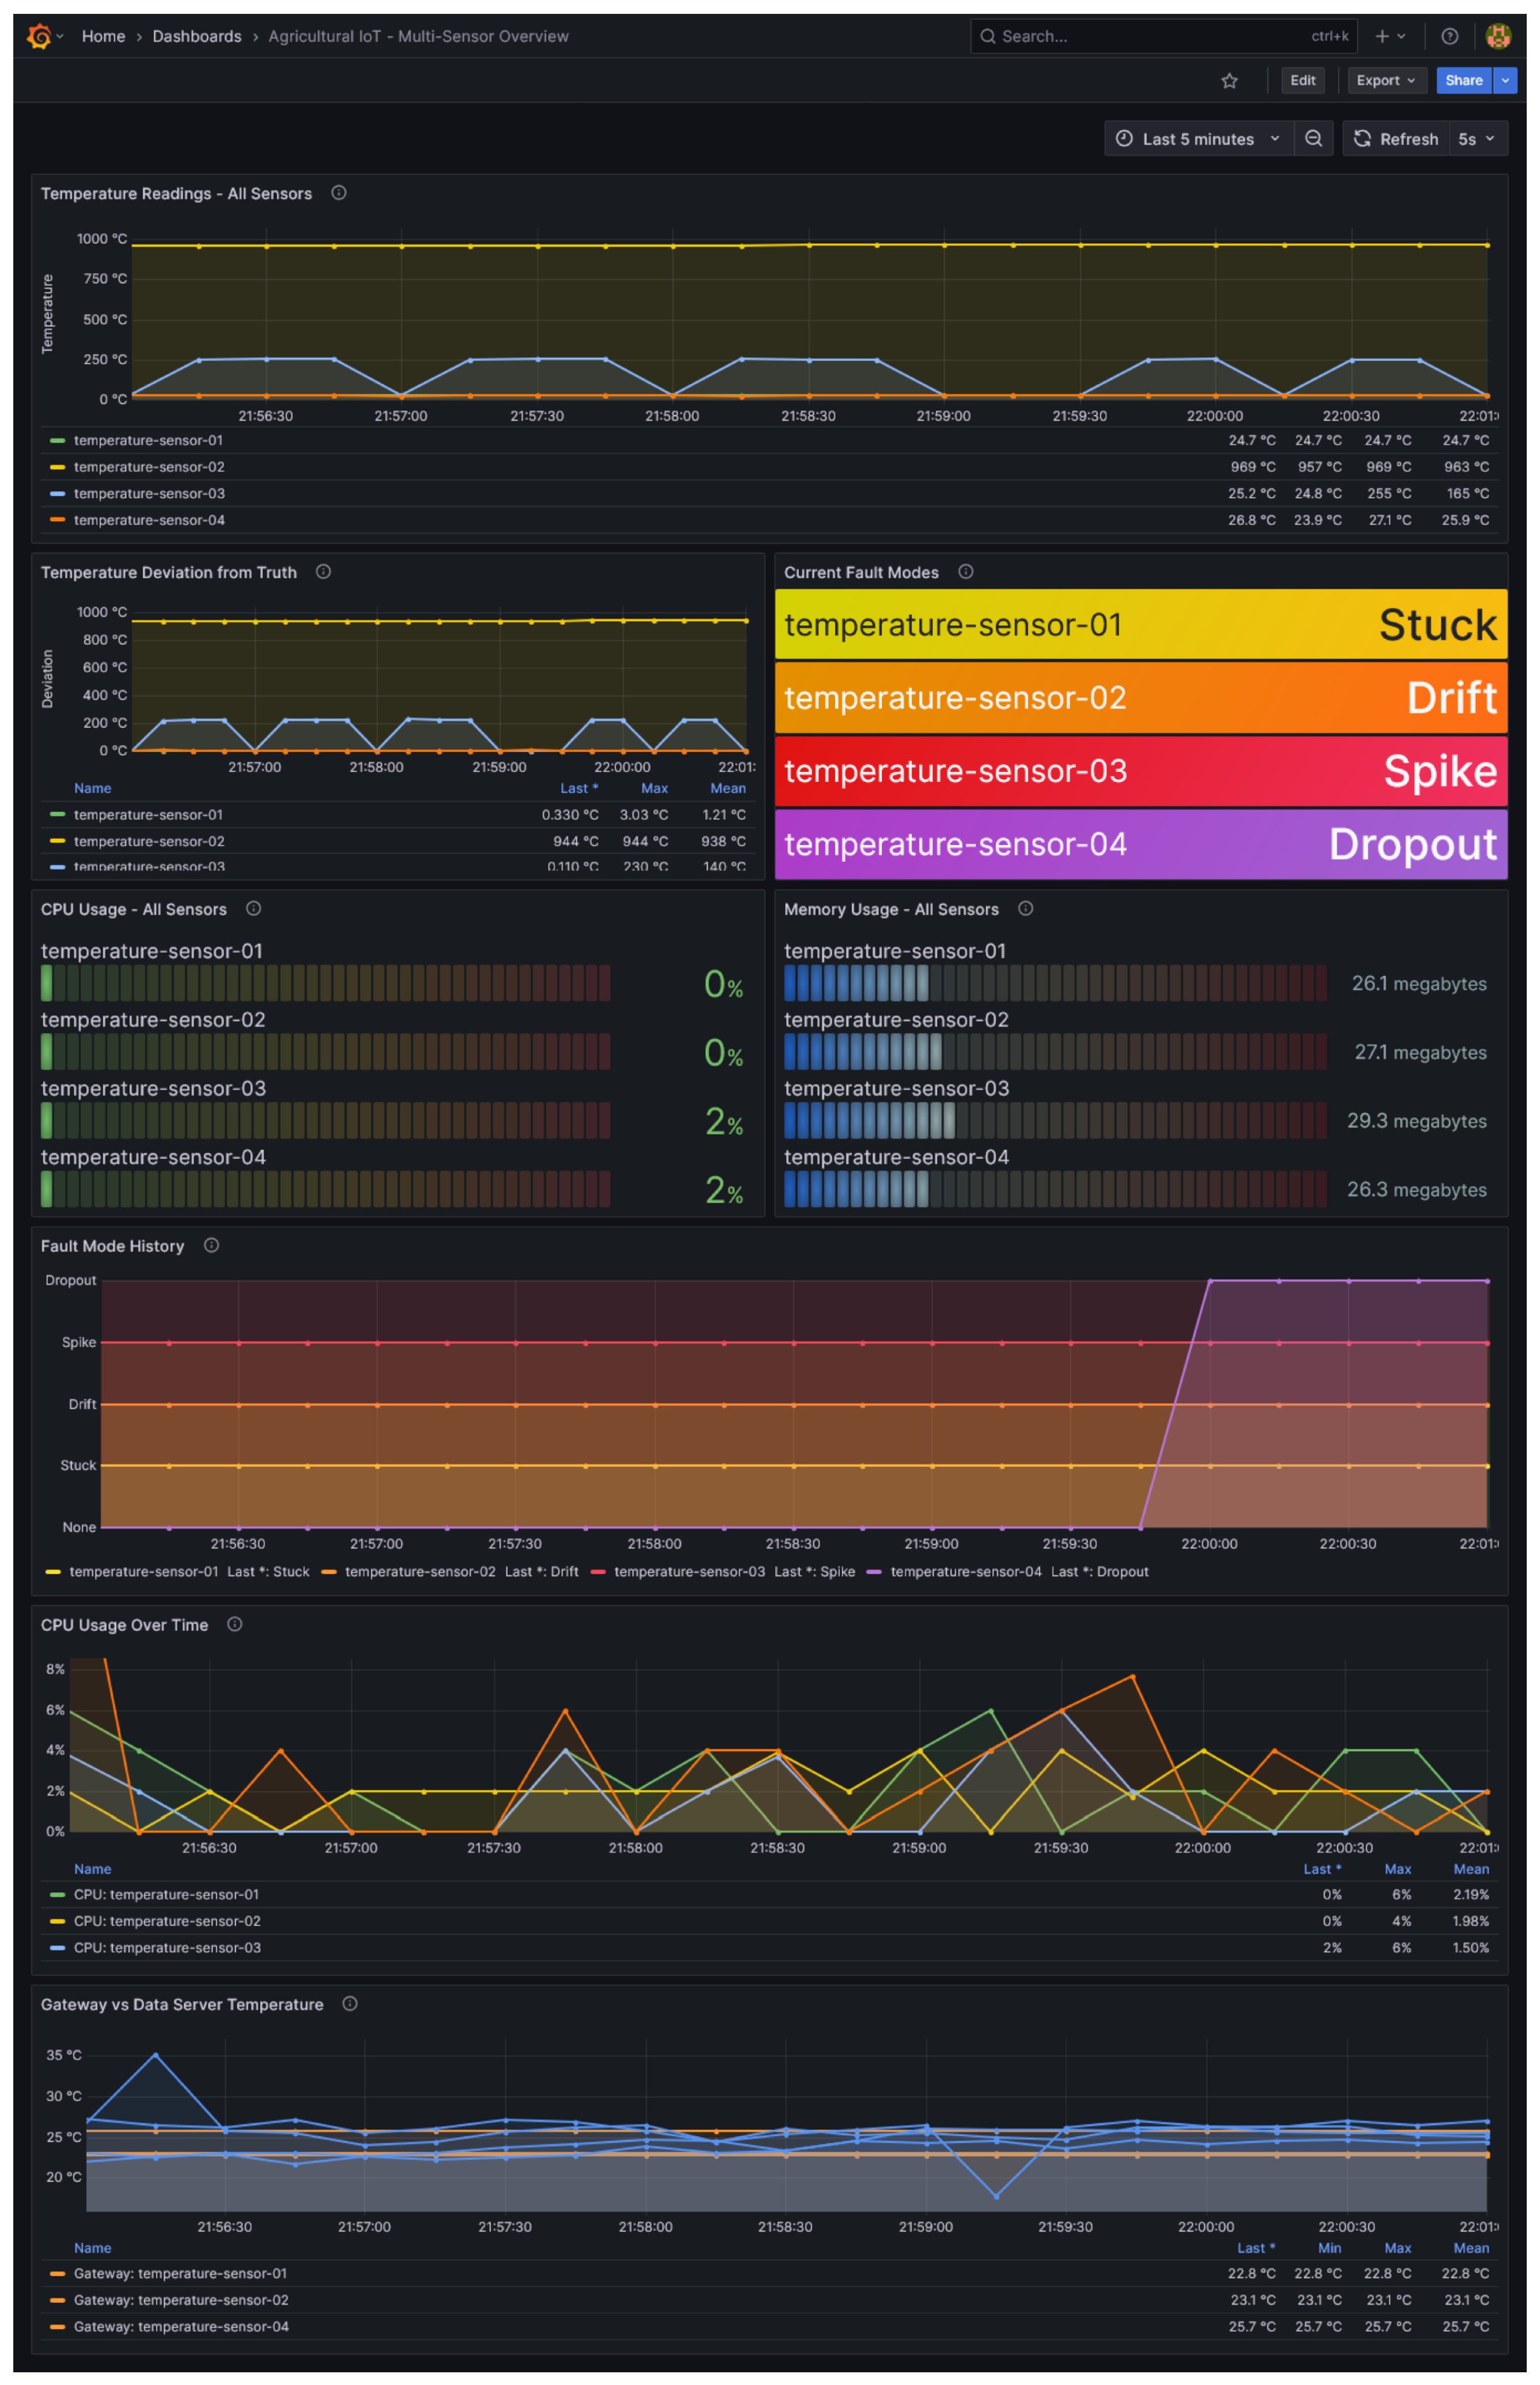The width and height of the screenshot is (1540, 2385).
Task: Open the Export dropdown menu
Action: pyautogui.click(x=1385, y=81)
